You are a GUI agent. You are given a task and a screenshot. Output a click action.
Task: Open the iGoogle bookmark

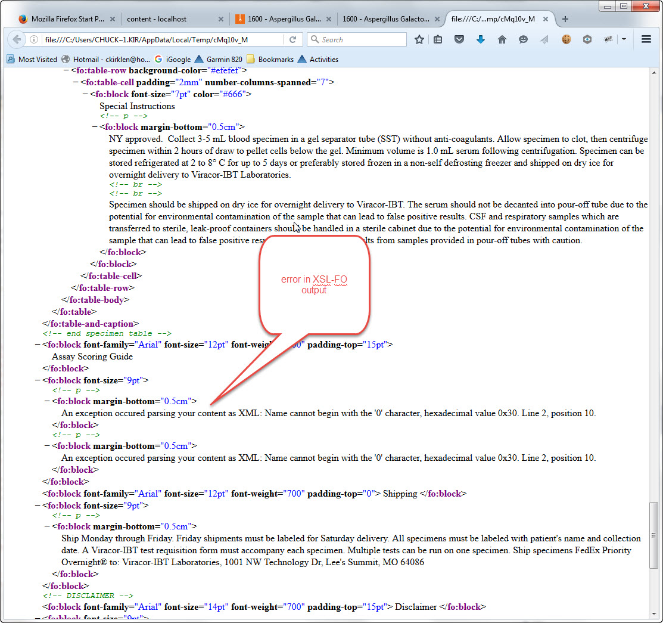coord(173,59)
